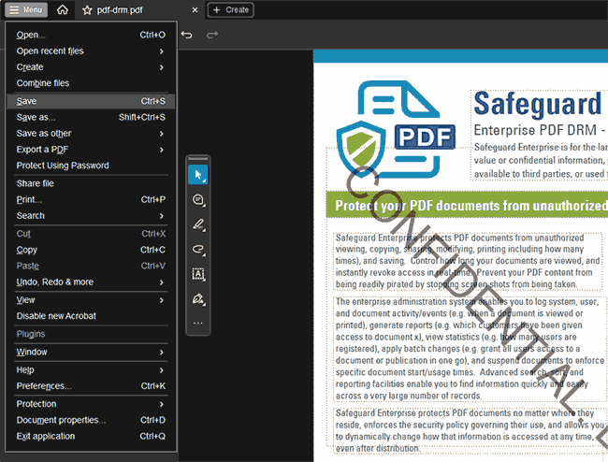Go to the Home icon
608x462 pixels.
click(x=63, y=9)
